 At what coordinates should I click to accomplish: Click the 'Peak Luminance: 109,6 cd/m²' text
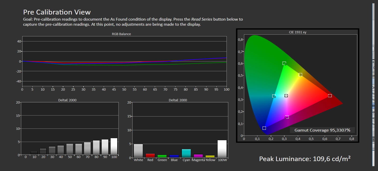click(x=305, y=159)
